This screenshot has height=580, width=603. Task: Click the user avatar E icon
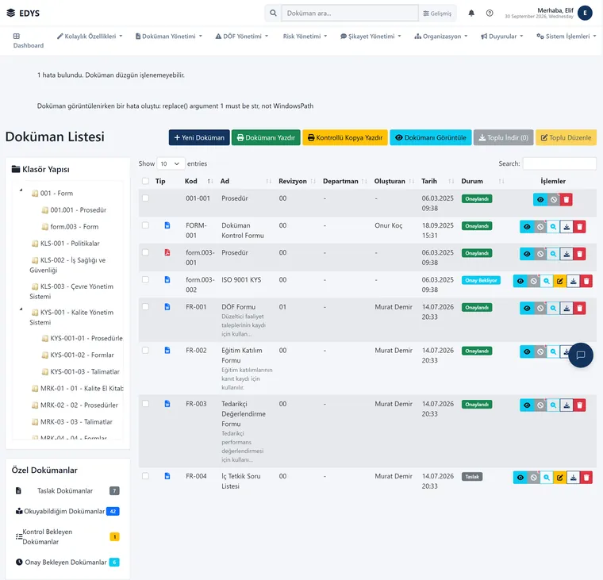(x=585, y=13)
